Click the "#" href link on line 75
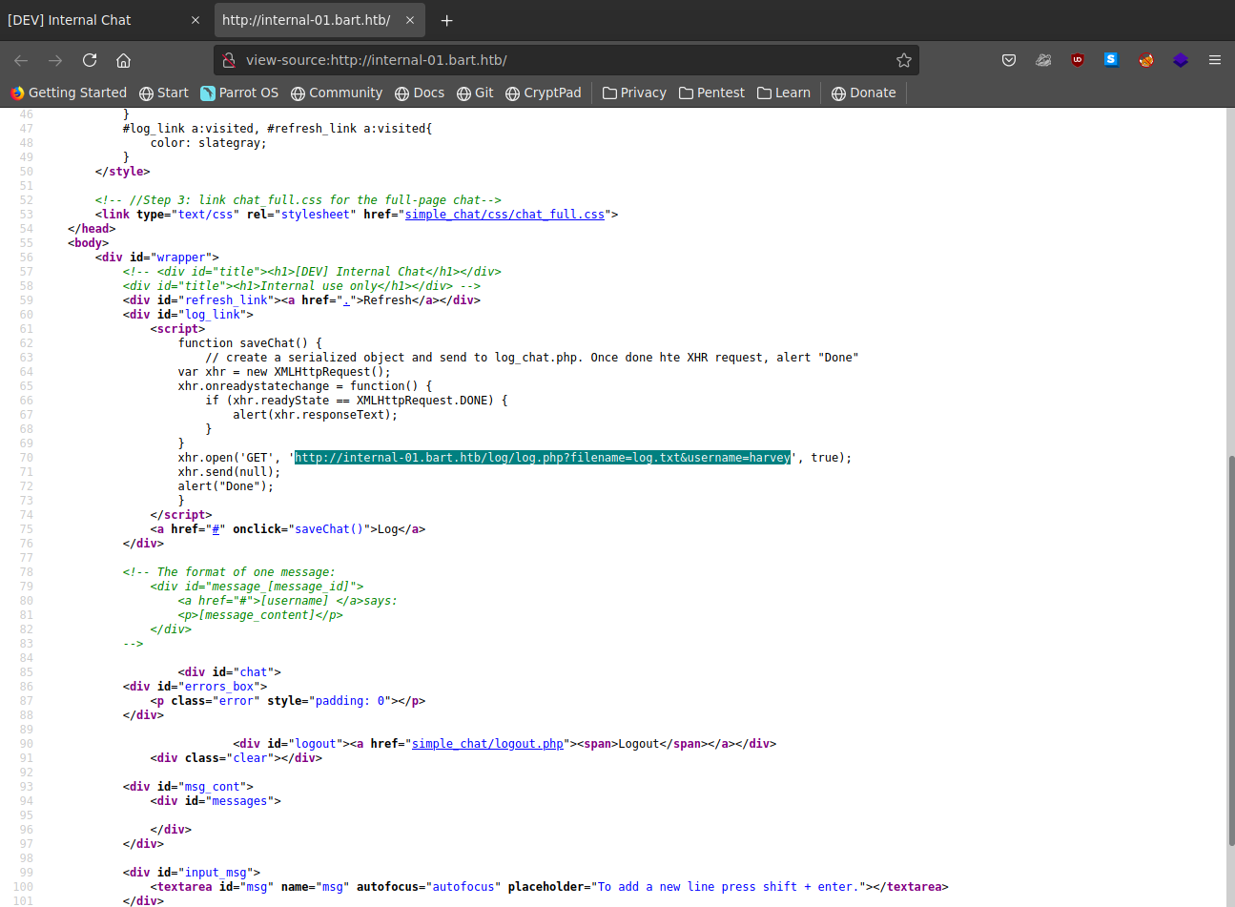This screenshot has height=907, width=1235. tap(216, 529)
